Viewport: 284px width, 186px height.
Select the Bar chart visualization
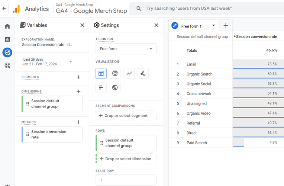tap(101, 87)
